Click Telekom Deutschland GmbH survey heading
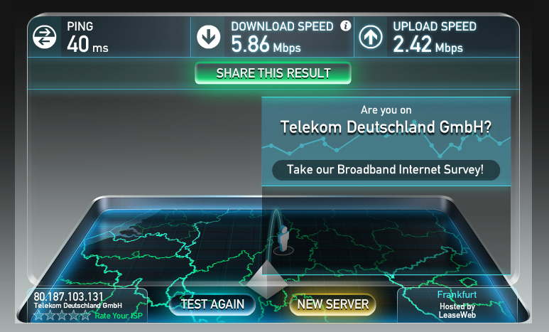The image size is (549, 332). tap(386, 127)
